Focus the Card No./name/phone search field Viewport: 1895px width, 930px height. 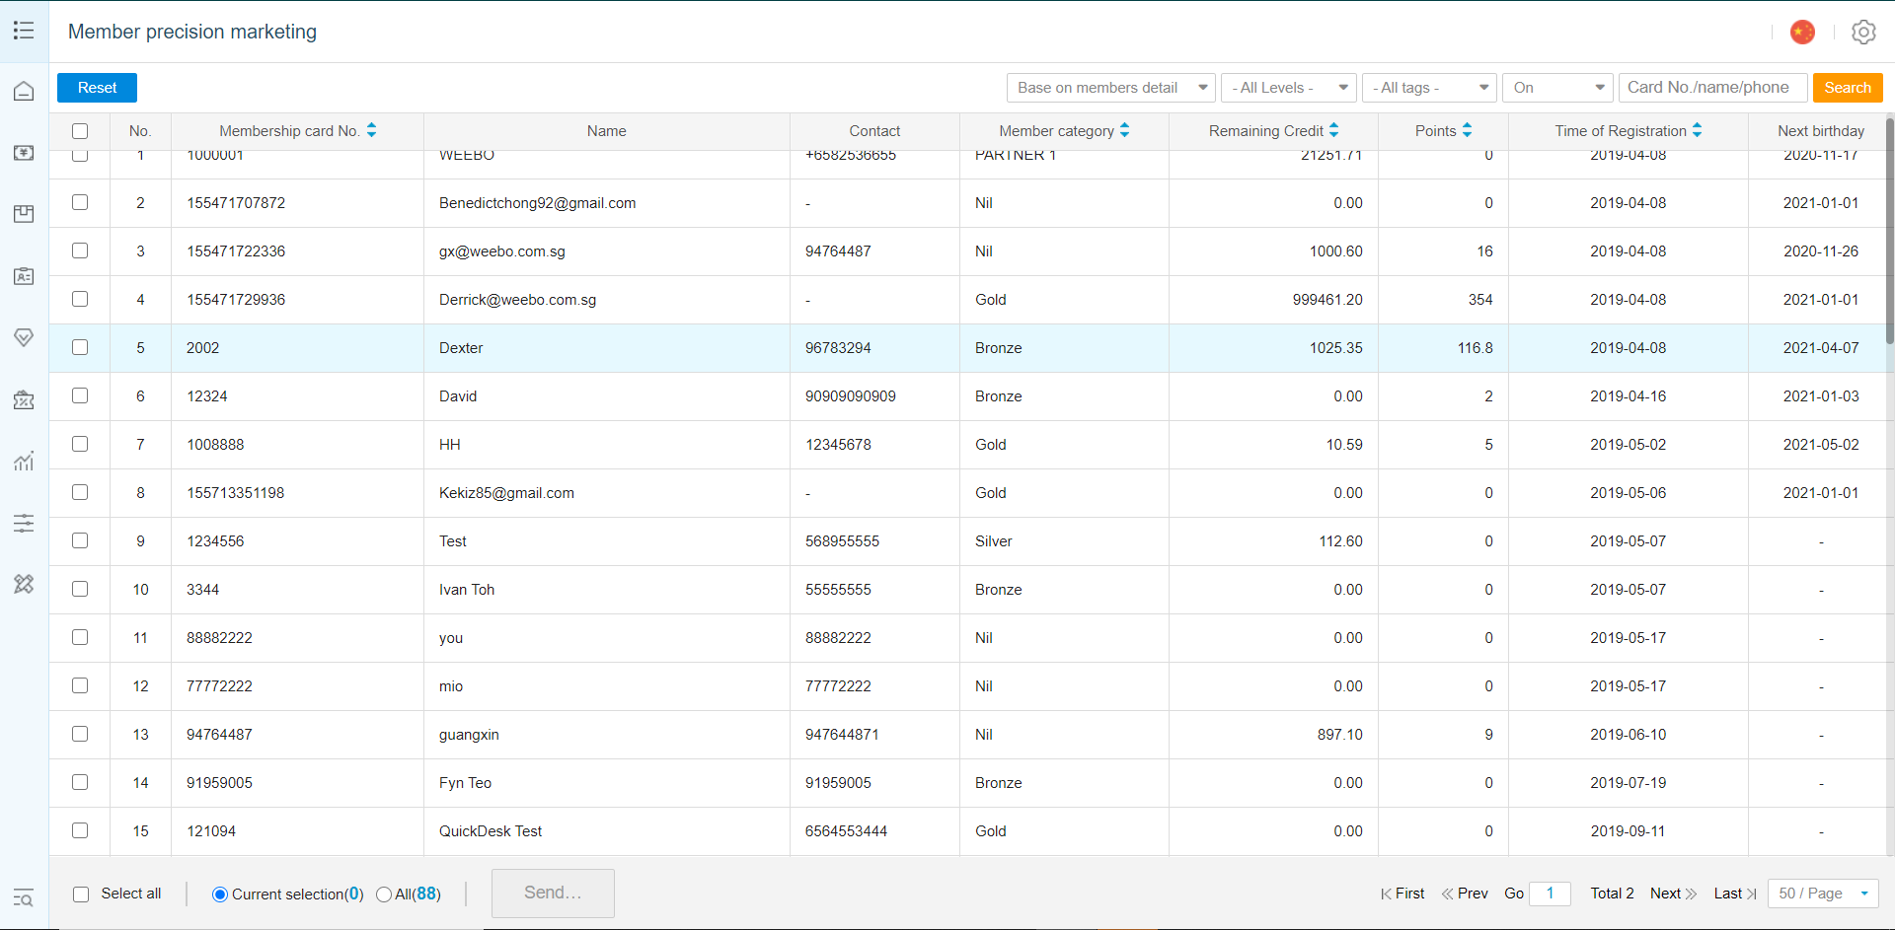click(1713, 88)
